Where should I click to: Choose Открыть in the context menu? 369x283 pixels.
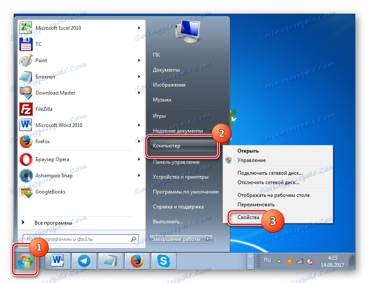248,151
